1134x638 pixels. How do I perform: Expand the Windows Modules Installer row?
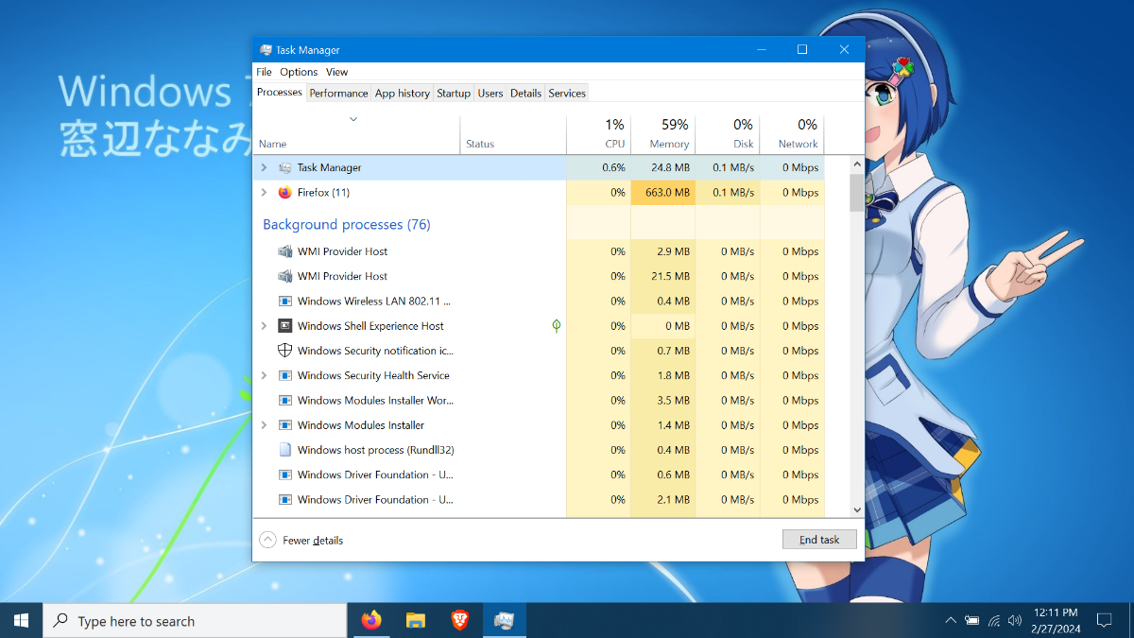click(x=264, y=425)
